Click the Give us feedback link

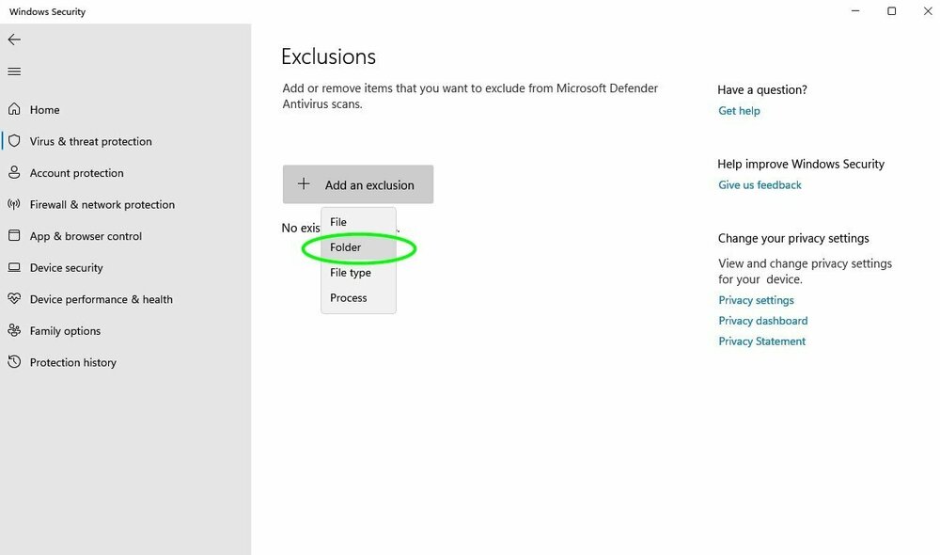pyautogui.click(x=760, y=185)
